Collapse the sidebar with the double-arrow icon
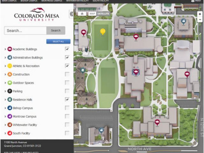Image resolution: width=204 pixels, height=153 pixels. point(71,14)
